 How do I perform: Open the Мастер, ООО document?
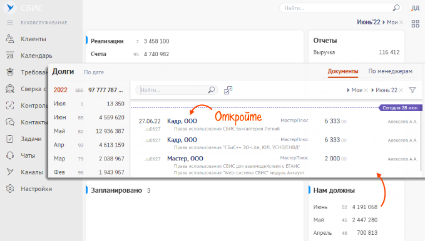[x=185, y=159]
